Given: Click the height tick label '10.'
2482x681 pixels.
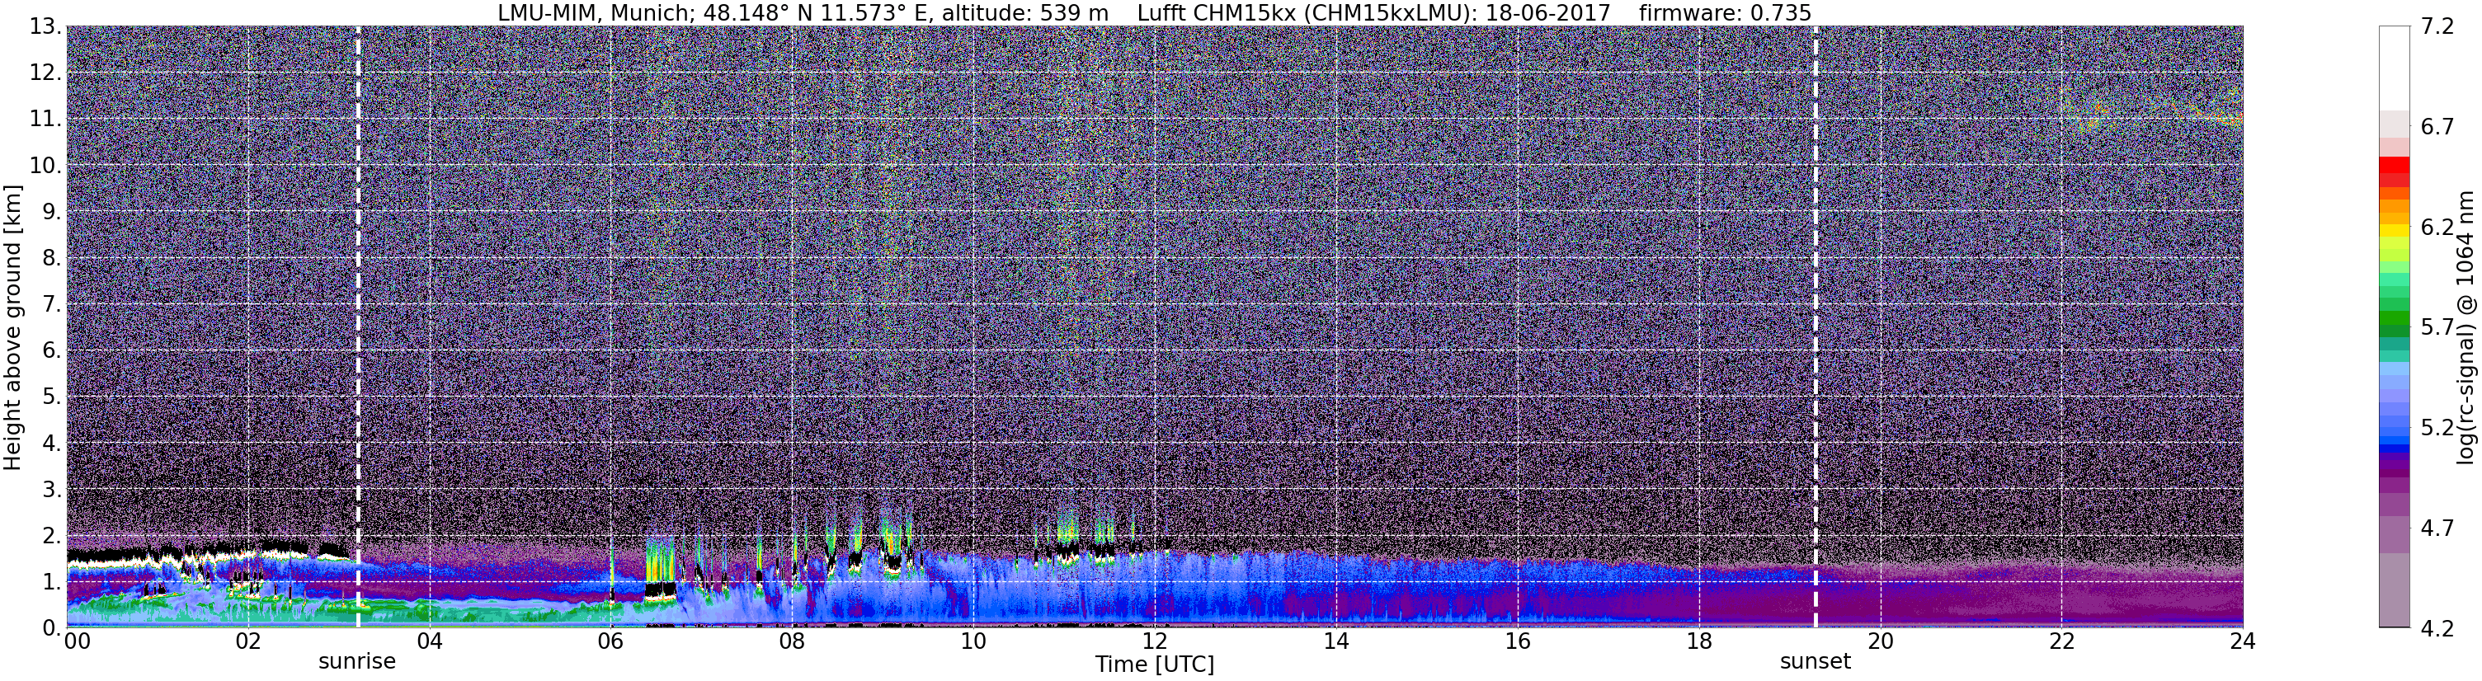Looking at the screenshot, I should coord(45,166).
